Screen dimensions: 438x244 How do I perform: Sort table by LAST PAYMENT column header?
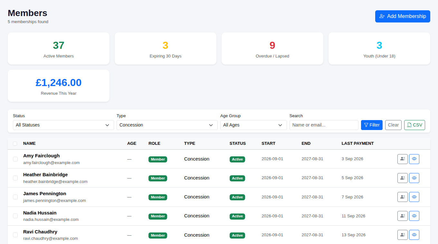click(357, 144)
